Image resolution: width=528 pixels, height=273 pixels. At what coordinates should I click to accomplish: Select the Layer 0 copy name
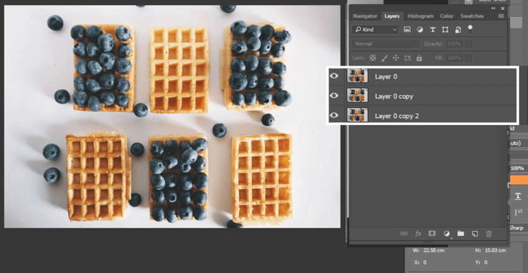[x=394, y=96]
